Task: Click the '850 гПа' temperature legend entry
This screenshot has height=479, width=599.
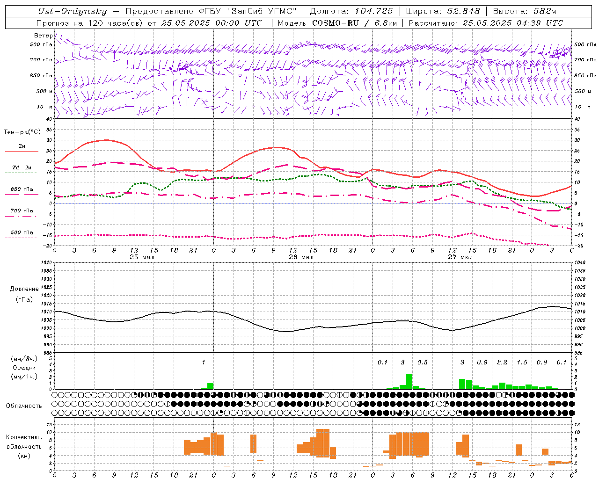Action: [x=22, y=189]
